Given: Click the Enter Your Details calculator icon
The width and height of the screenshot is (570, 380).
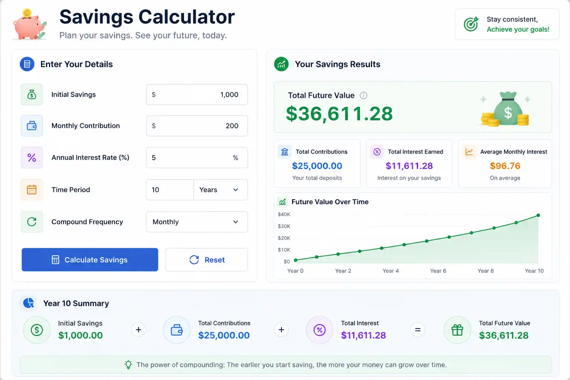Looking at the screenshot, I should pos(27,64).
